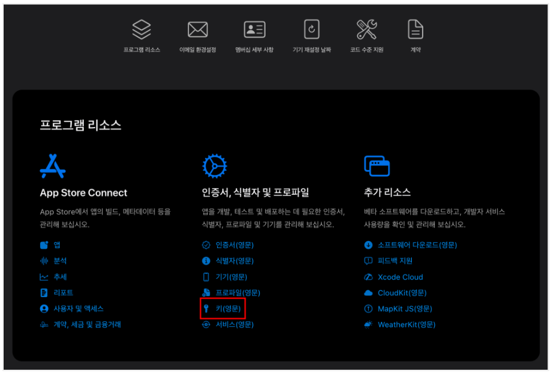
Task: Click the certificates gear icon
Action: (215, 166)
